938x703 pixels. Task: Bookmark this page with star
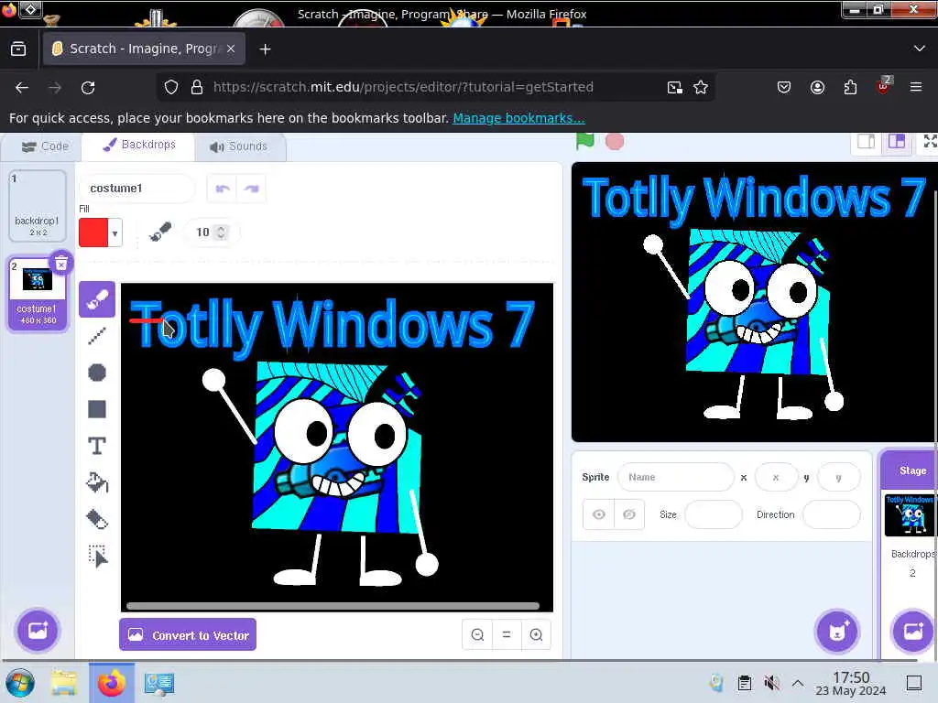click(x=701, y=88)
